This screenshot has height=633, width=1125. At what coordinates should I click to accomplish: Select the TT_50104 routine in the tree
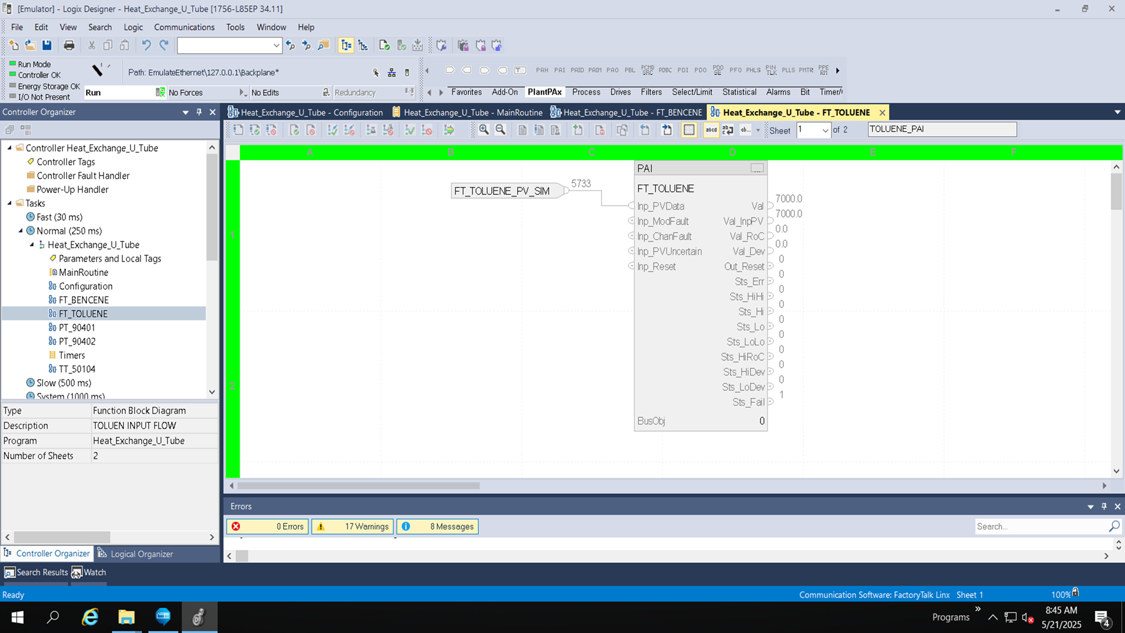[x=77, y=369]
